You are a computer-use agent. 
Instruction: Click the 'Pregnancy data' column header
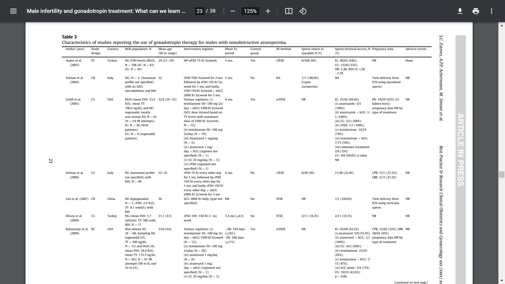[x=383, y=49]
